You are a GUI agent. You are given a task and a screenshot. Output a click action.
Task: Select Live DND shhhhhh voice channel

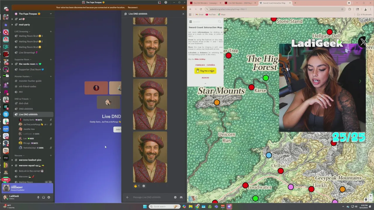[x=33, y=114]
